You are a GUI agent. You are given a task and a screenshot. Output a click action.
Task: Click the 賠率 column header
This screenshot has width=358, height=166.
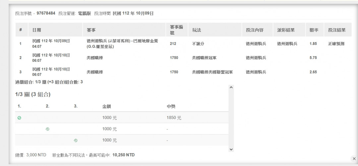click(314, 30)
